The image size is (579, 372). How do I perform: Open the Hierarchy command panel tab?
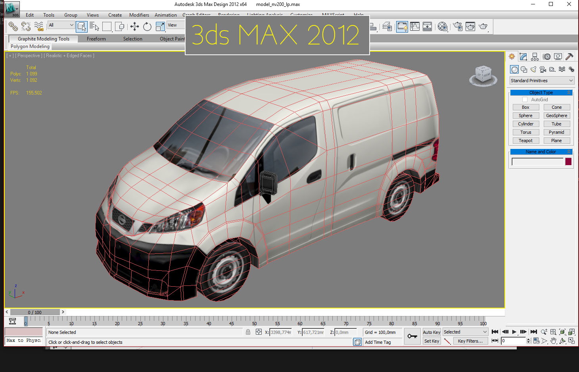click(535, 57)
